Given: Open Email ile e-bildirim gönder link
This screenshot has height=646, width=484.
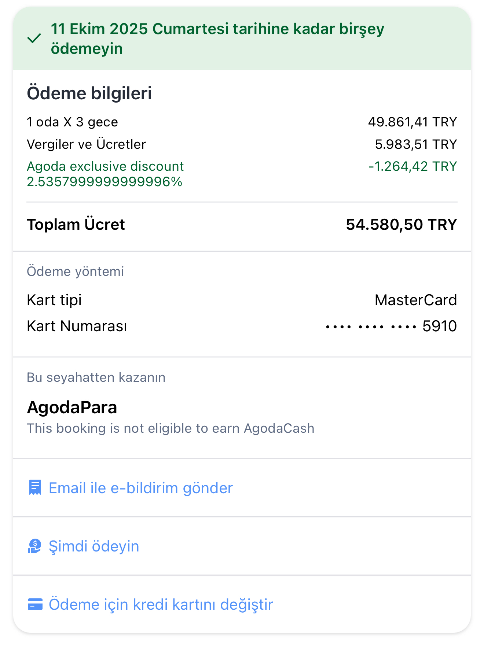Looking at the screenshot, I should (141, 488).
